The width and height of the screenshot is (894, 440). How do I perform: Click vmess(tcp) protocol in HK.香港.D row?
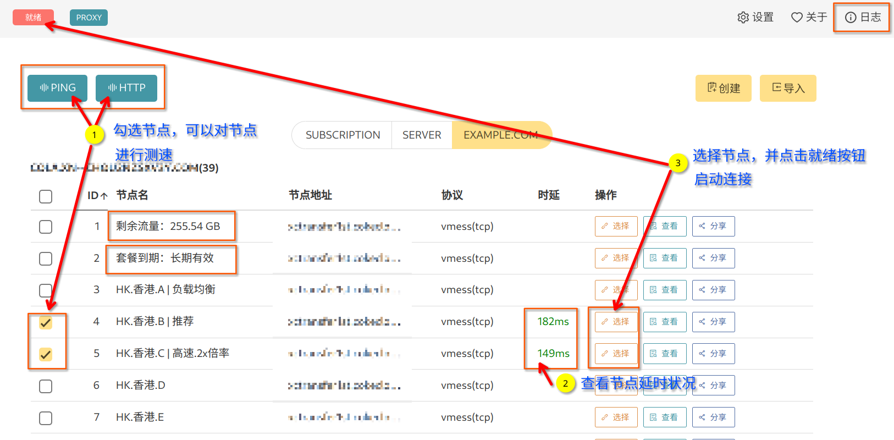(x=467, y=386)
